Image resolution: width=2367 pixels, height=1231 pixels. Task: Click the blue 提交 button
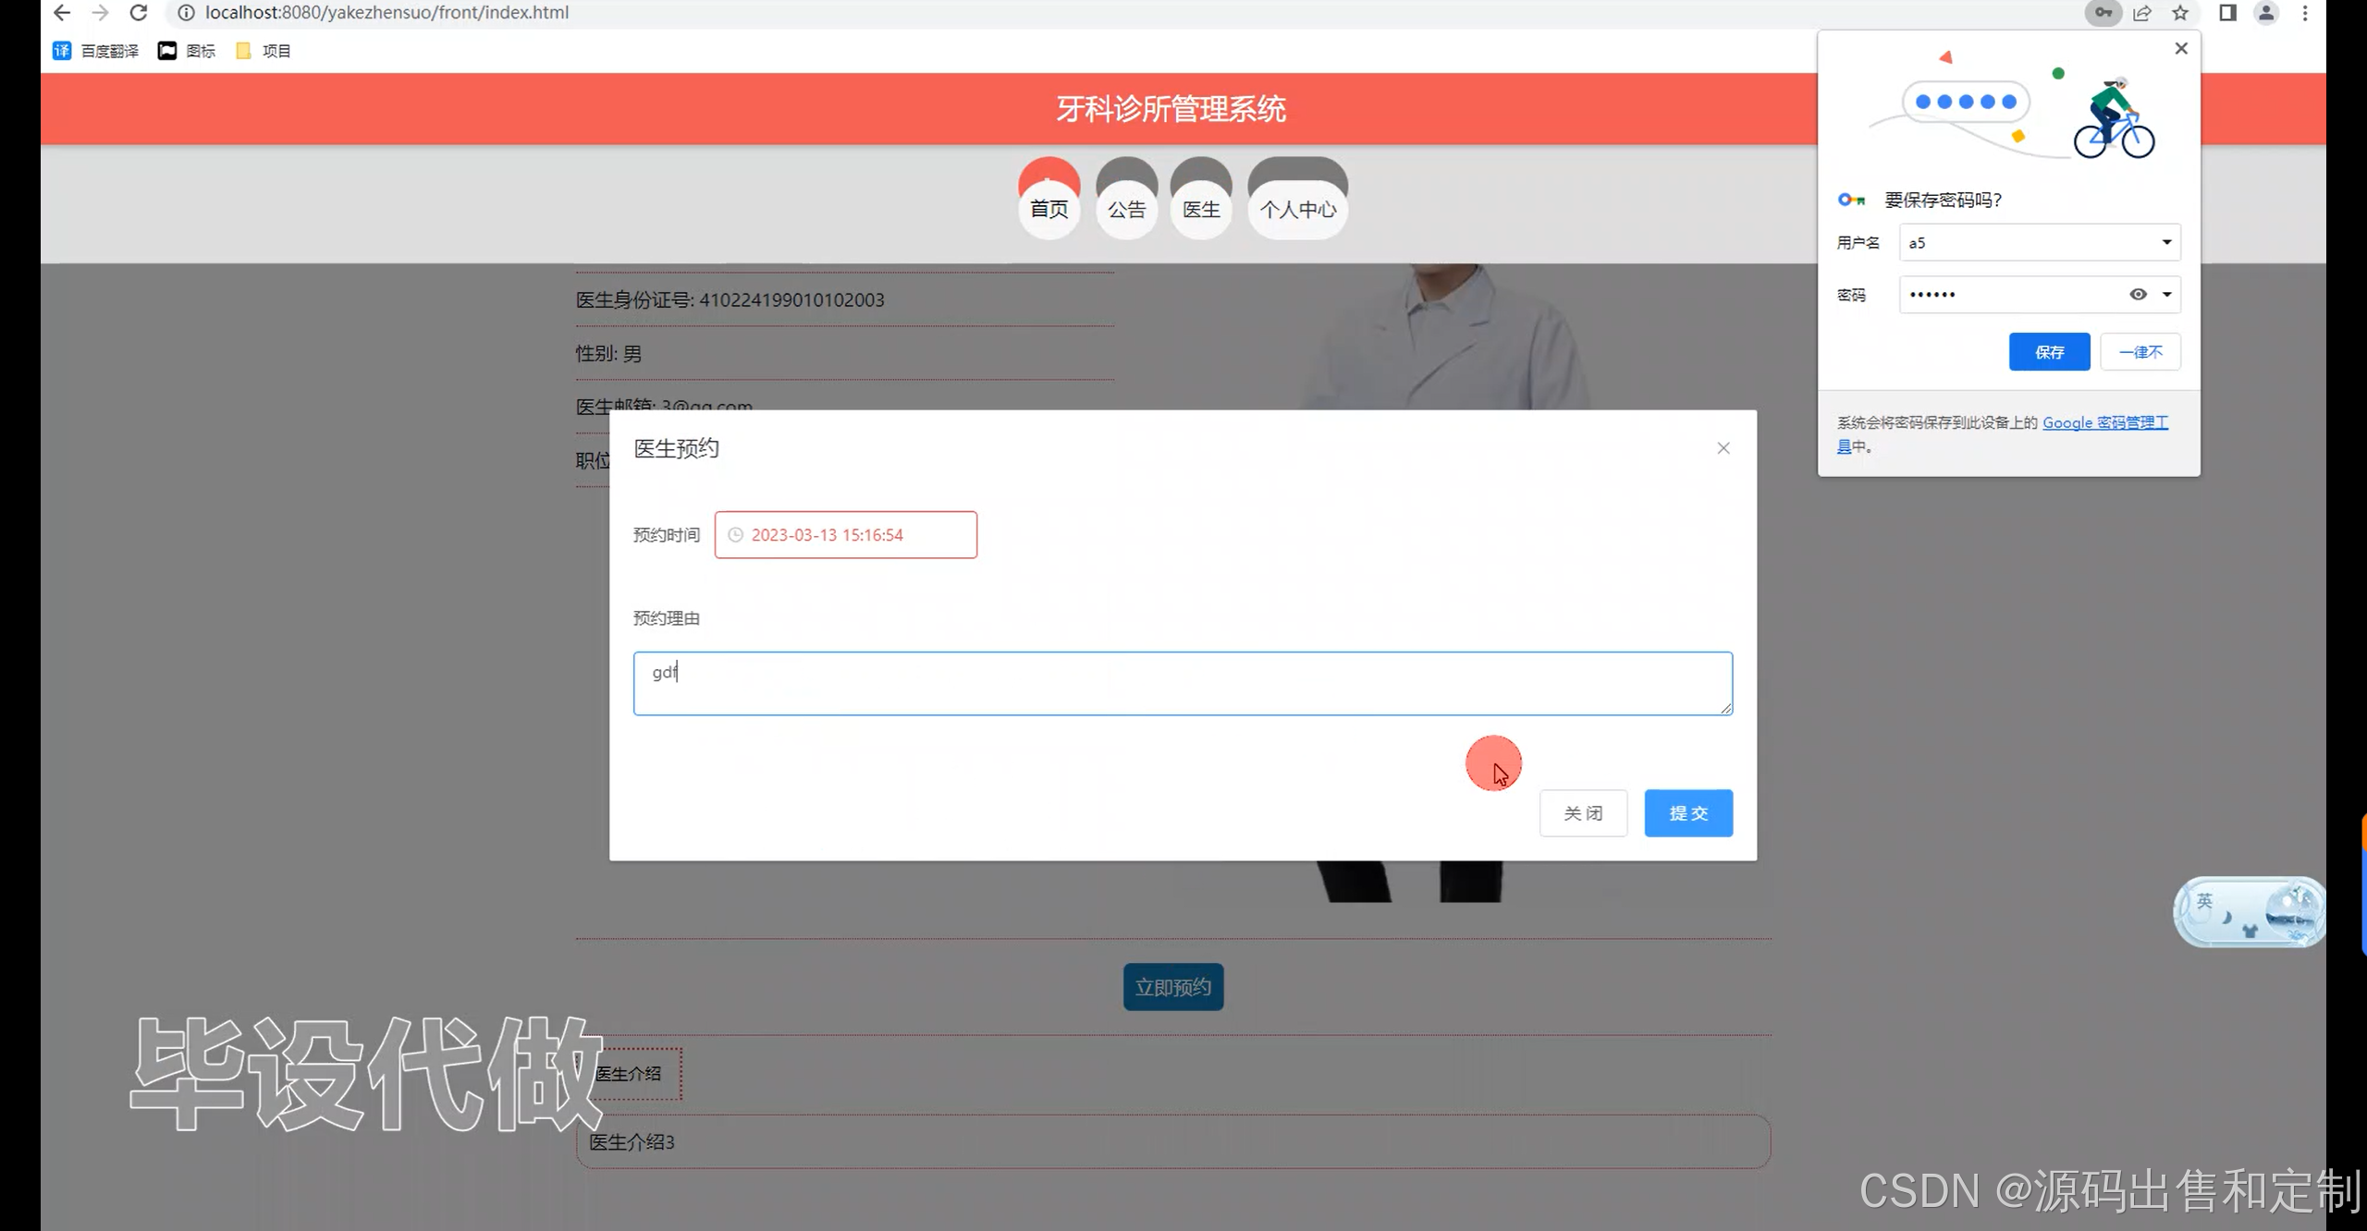(1687, 813)
